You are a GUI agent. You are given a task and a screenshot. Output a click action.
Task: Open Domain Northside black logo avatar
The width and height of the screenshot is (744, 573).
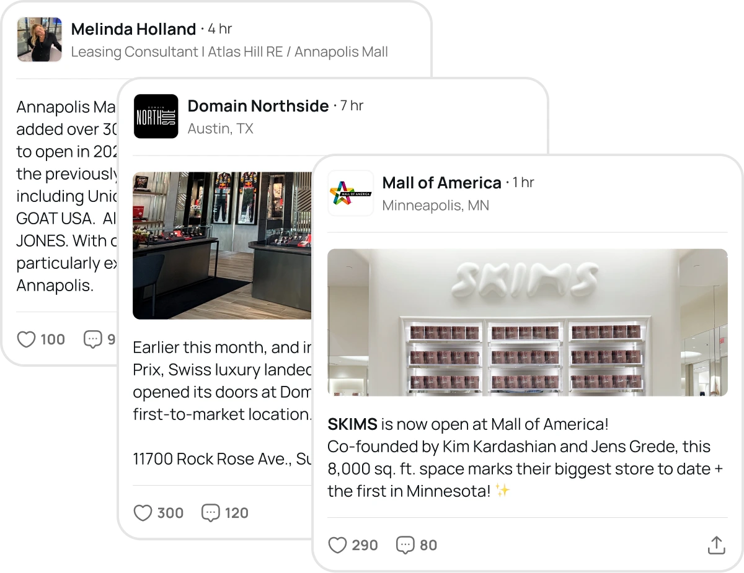(156, 116)
